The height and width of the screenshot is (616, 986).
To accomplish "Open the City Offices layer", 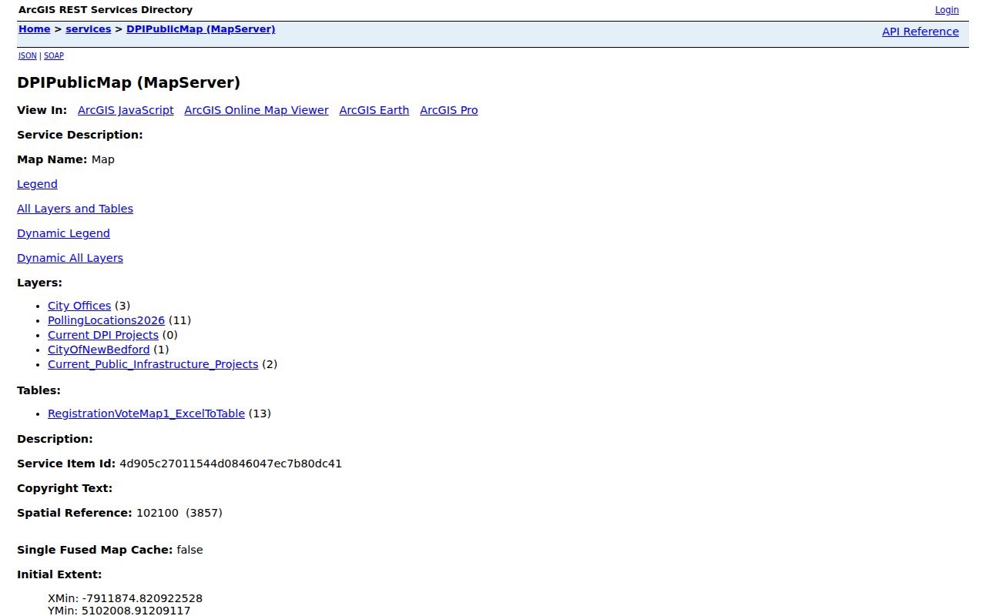I will point(79,306).
